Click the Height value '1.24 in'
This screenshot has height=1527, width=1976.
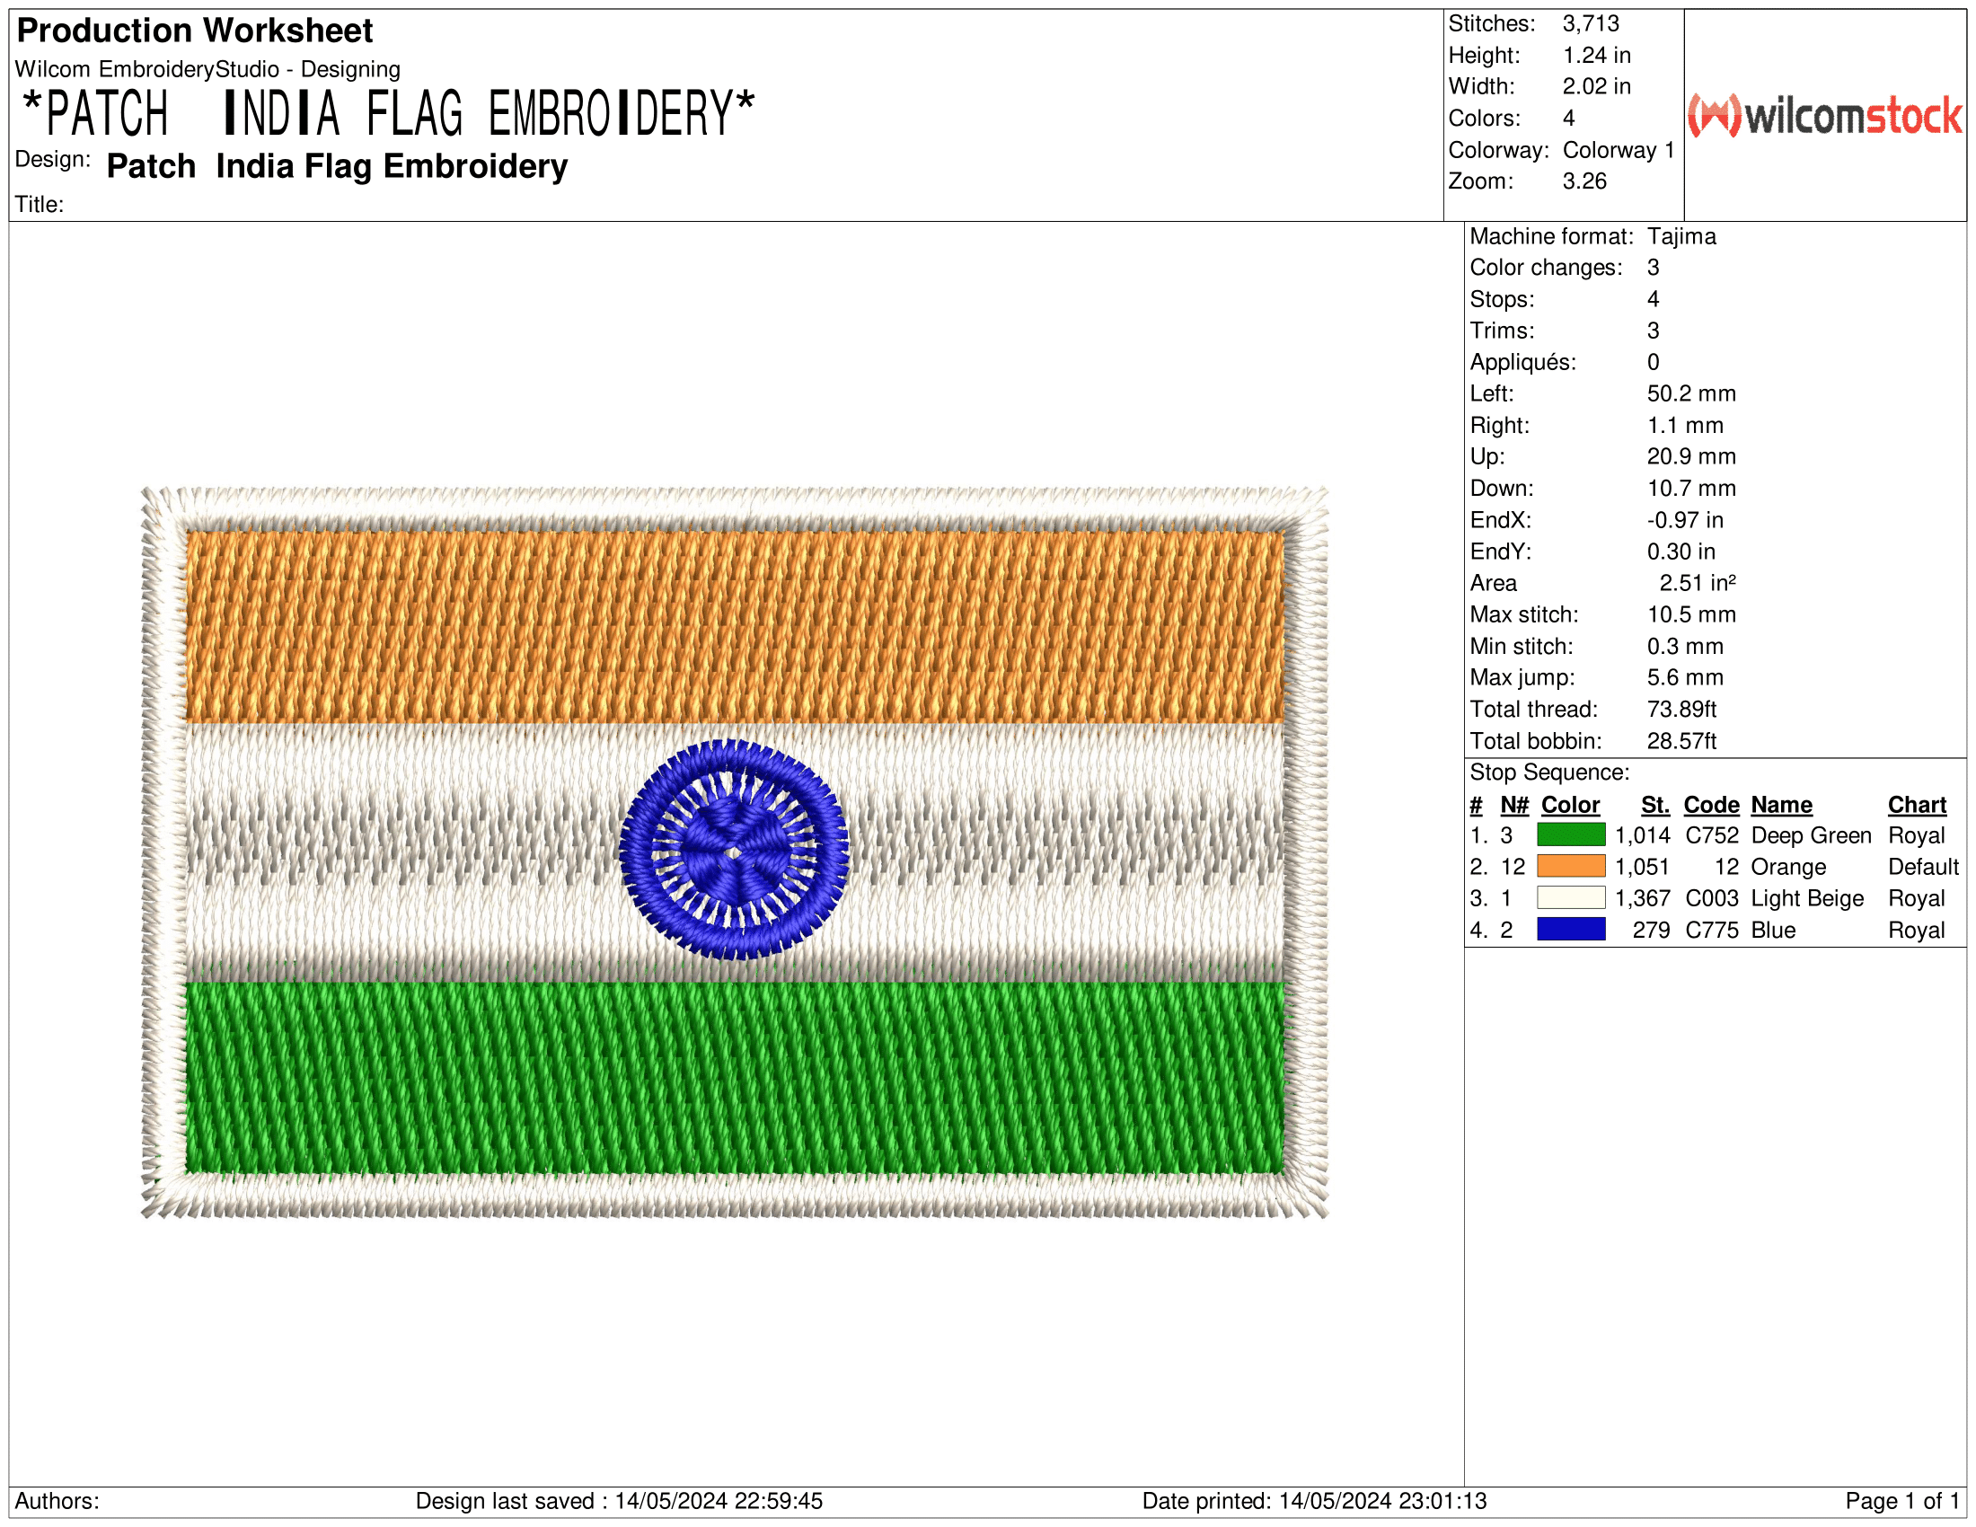click(x=1596, y=55)
